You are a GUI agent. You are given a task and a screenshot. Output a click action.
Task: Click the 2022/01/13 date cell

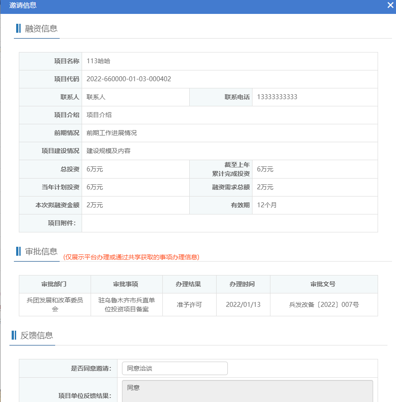[243, 305]
